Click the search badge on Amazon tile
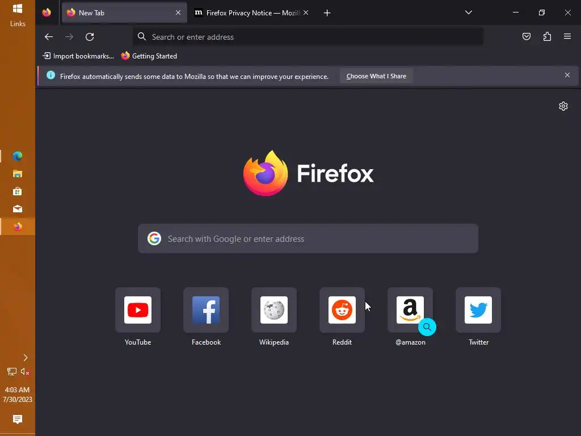This screenshot has height=436, width=581. click(x=427, y=327)
